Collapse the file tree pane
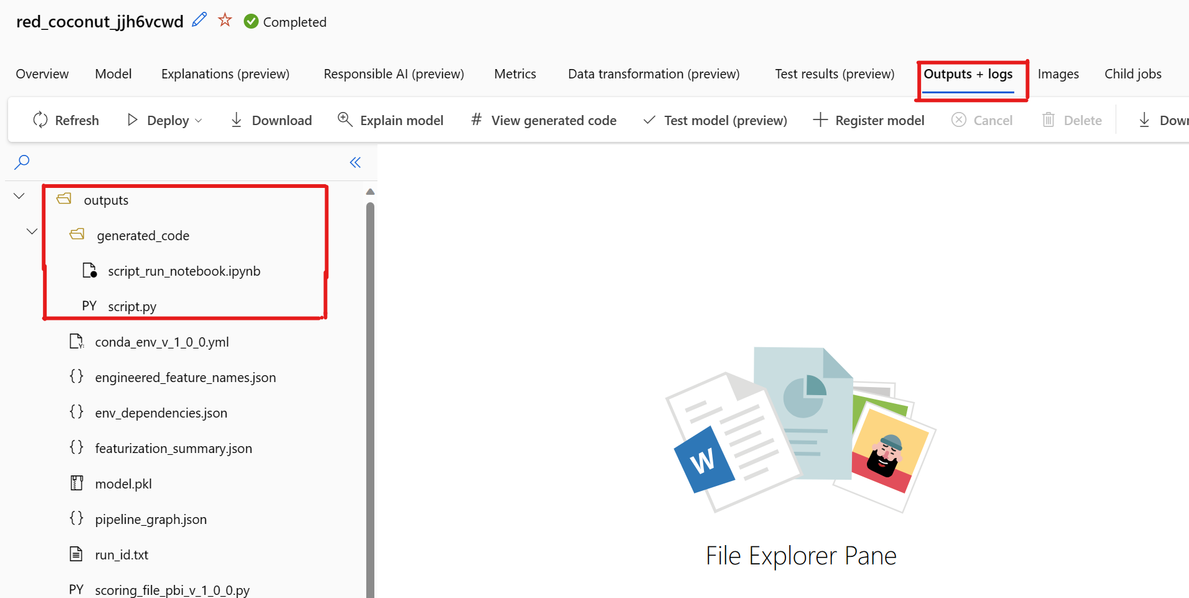The height and width of the screenshot is (598, 1189). coord(355,162)
